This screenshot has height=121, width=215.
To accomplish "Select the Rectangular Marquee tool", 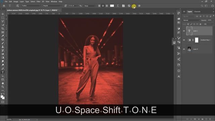I will (3, 18).
